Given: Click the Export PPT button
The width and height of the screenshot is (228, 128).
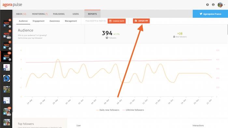Looking at the screenshot, I should [141, 21].
